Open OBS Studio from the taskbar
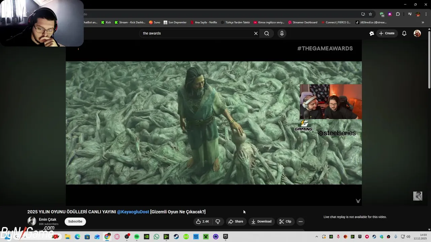Screen dimensions: 431x242 (127, 237)
